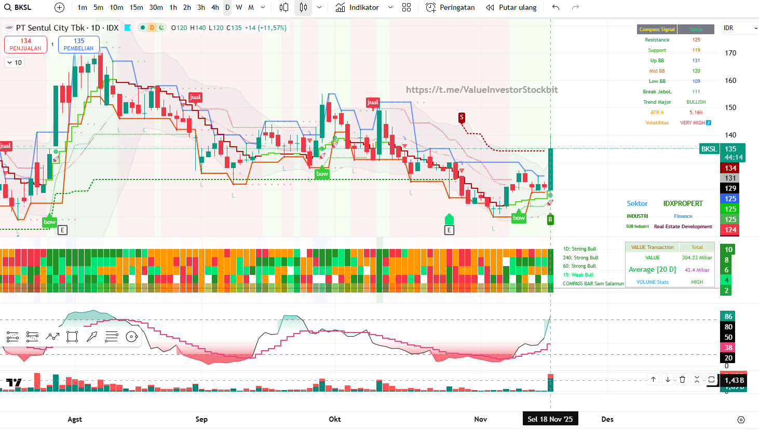Open the IDR currency dropdown
Image resolution: width=759 pixels, height=430 pixels.
coord(740,28)
